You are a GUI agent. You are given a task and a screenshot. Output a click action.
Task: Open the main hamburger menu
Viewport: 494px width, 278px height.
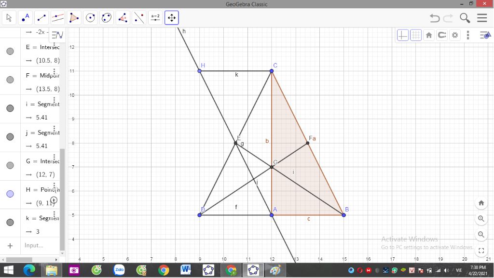pyautogui.click(x=482, y=18)
